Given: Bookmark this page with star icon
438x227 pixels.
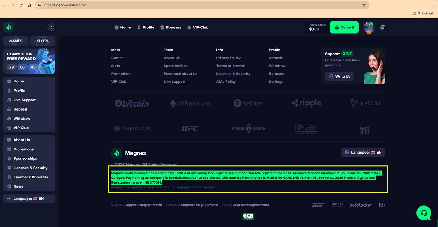Looking at the screenshot, I should (364, 5).
